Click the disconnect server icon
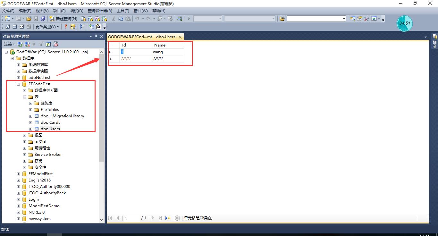The image size is (438, 236). point(27,44)
